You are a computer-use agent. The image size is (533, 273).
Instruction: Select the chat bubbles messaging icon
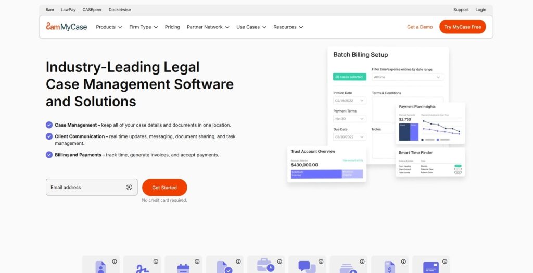tap(307, 267)
